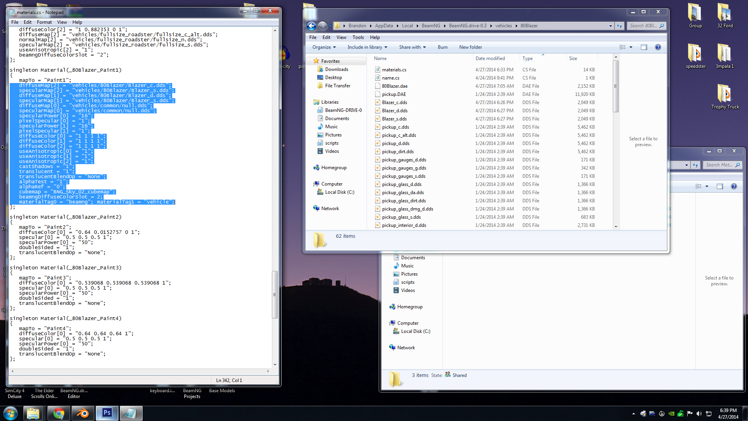Open the Windows Start button

click(11, 413)
